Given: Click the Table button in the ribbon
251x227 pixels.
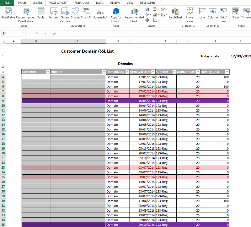Looking at the screenshot, I should tap(41, 13).
